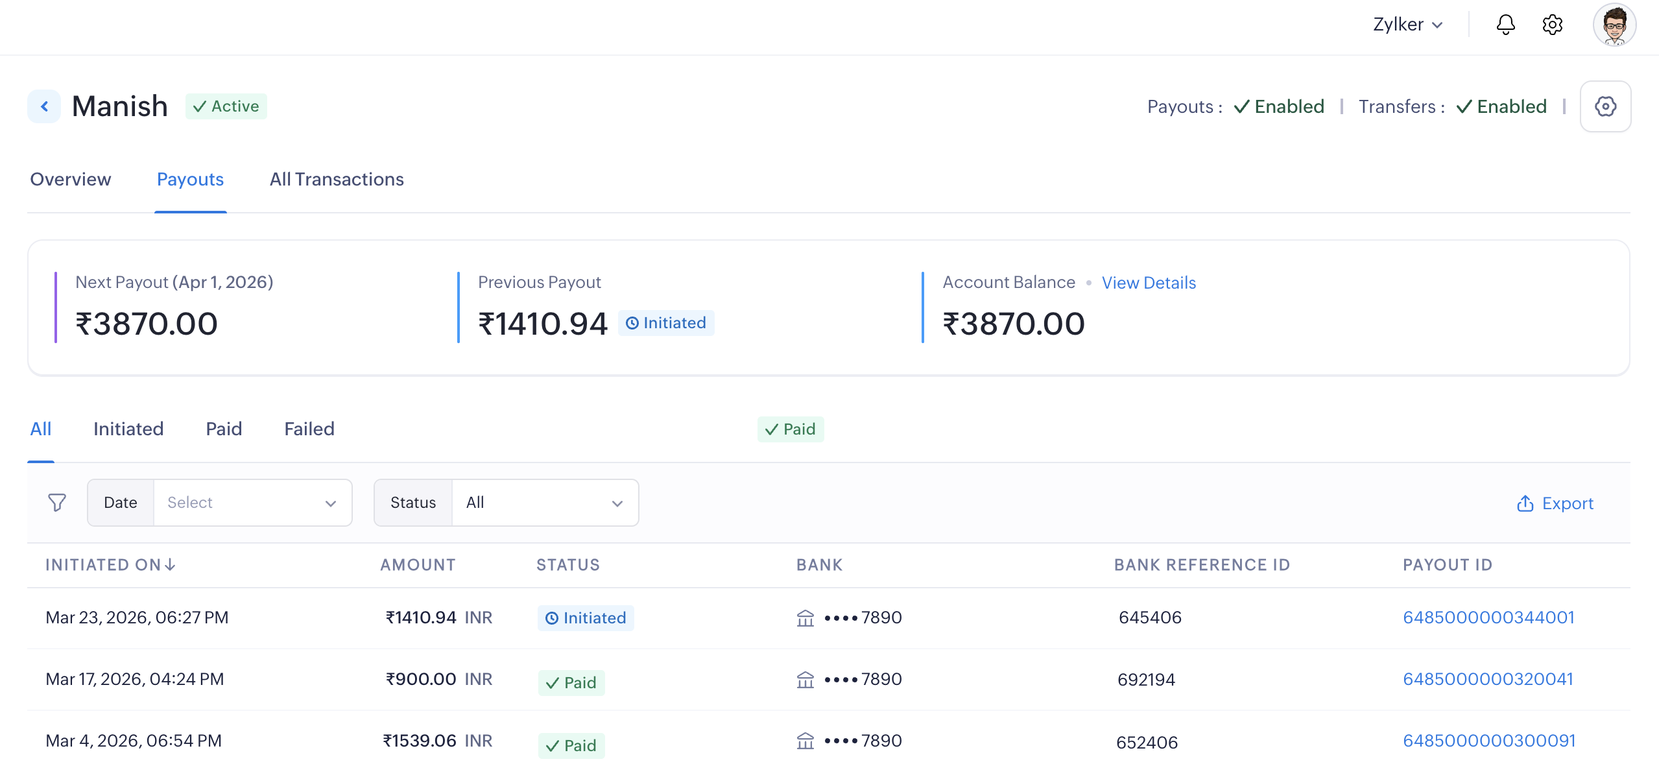Viewport: 1659px width, 768px height.
Task: Switch to the Overview tab
Action: click(71, 180)
